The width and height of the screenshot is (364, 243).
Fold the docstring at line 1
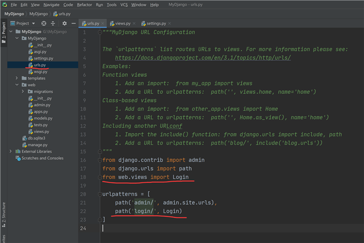click(x=100, y=33)
